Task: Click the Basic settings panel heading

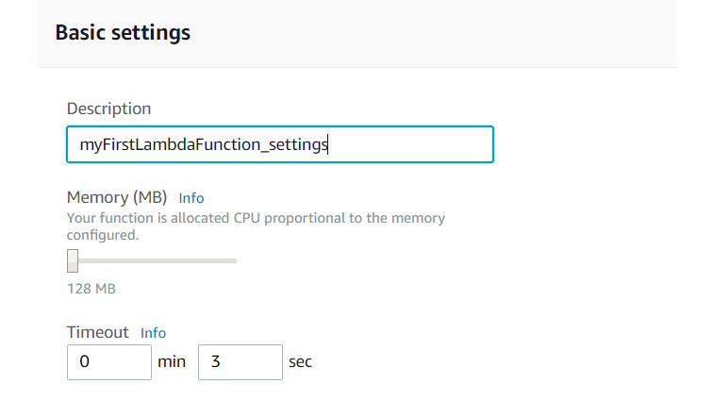Action: [123, 33]
